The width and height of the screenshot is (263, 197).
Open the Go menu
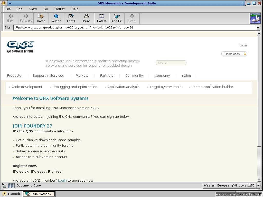coord(46,9)
